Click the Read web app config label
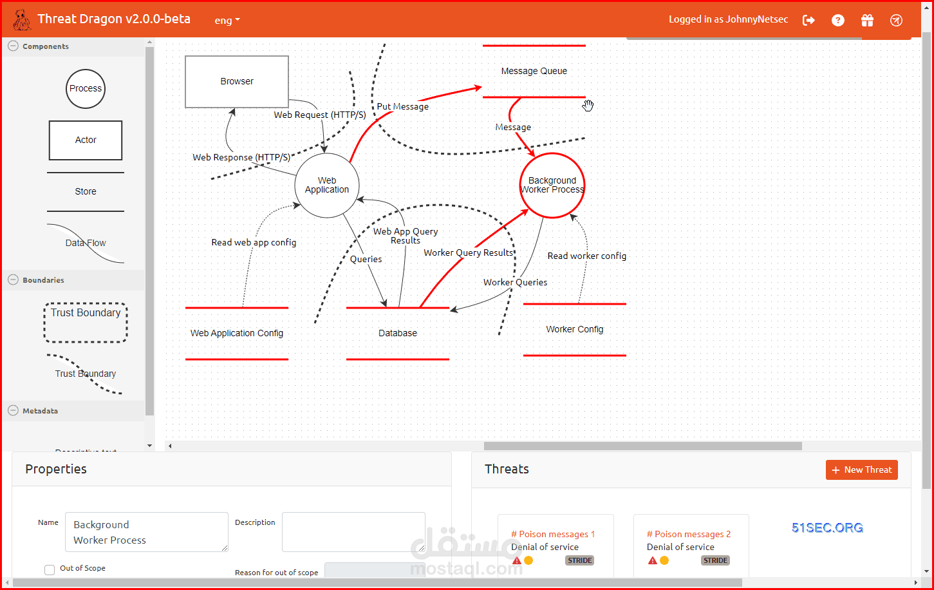 254,243
